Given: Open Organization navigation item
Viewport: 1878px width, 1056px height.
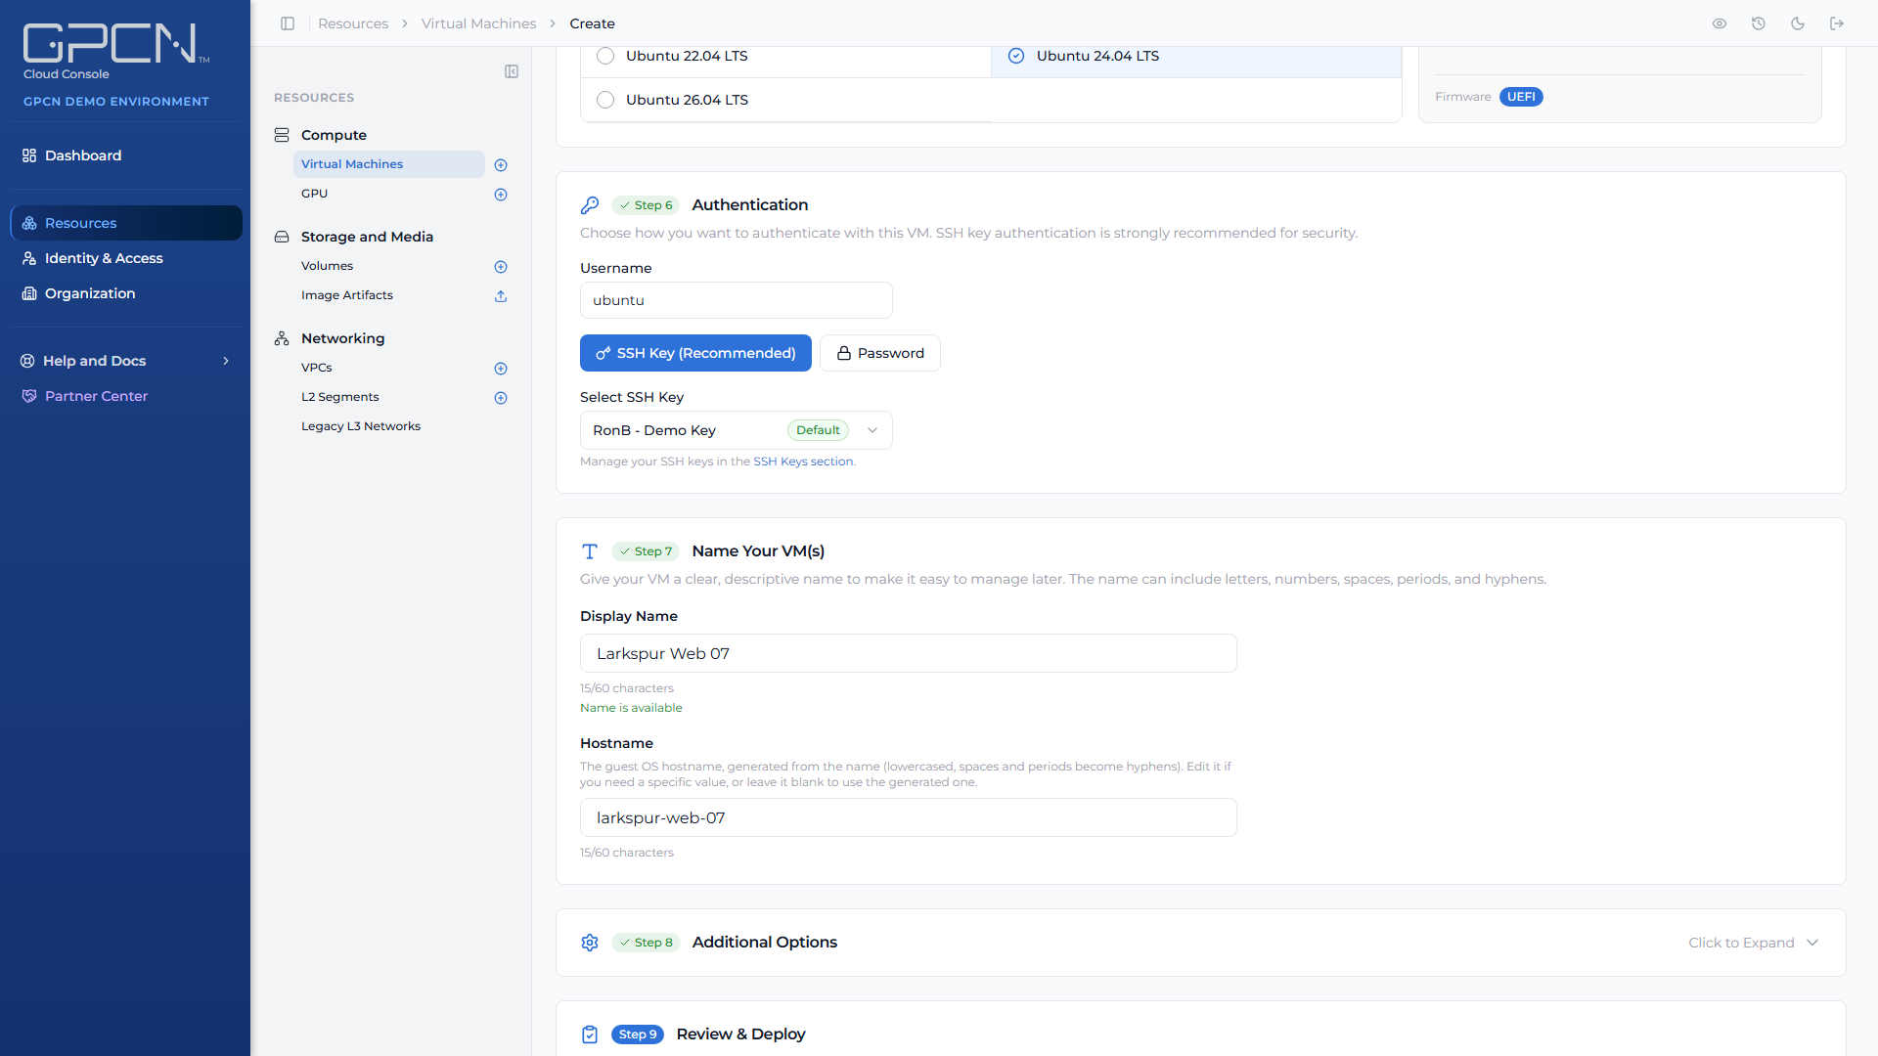Looking at the screenshot, I should pyautogui.click(x=126, y=293).
